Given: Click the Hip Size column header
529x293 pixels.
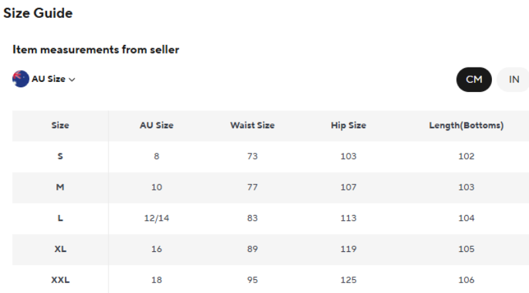Looking at the screenshot, I should point(348,126).
